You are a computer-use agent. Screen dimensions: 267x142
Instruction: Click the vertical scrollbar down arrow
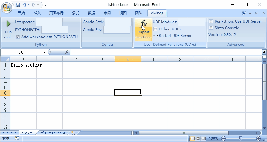[x=264, y=128]
